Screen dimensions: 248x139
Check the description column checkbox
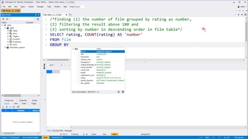tap(79, 57)
